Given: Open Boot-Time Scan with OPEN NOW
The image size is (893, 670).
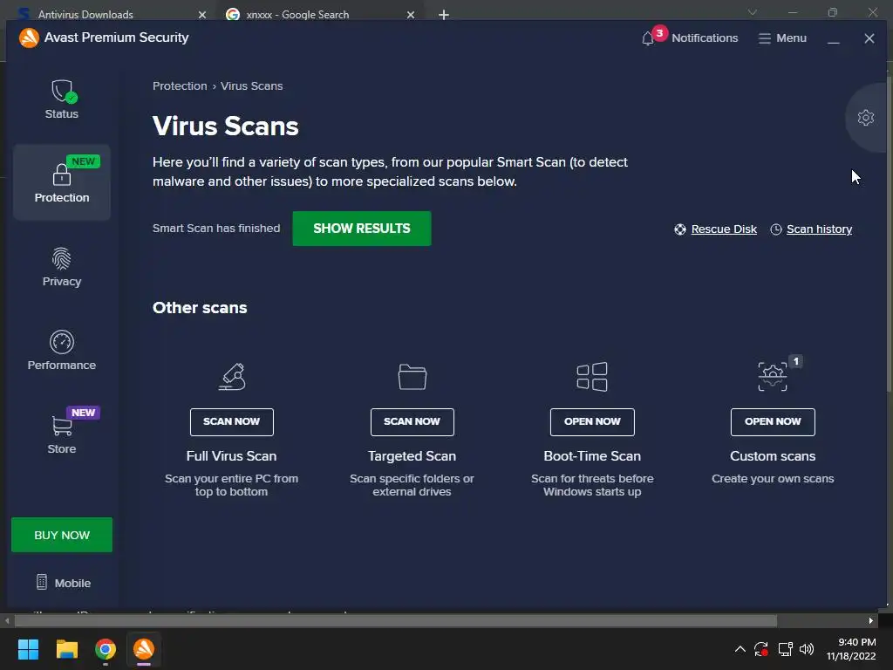Looking at the screenshot, I should 592,421.
